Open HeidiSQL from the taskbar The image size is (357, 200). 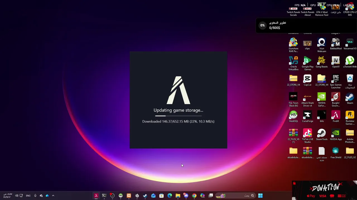(120, 196)
